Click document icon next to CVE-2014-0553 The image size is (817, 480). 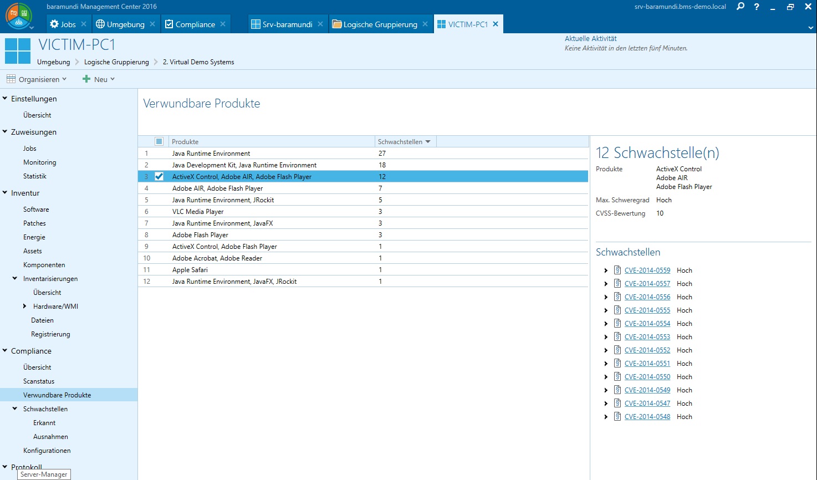(617, 336)
